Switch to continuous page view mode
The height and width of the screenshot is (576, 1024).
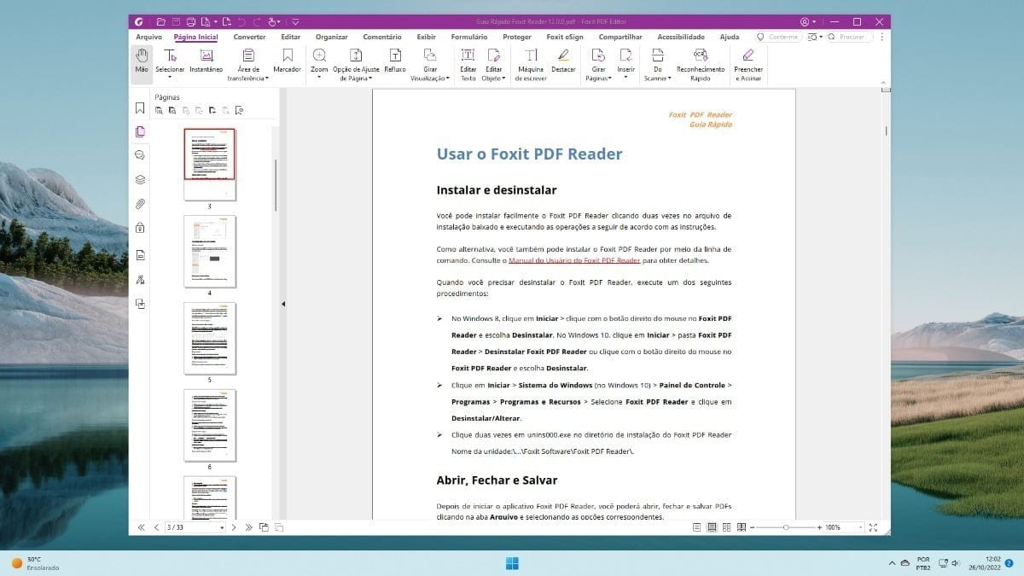pos(712,527)
